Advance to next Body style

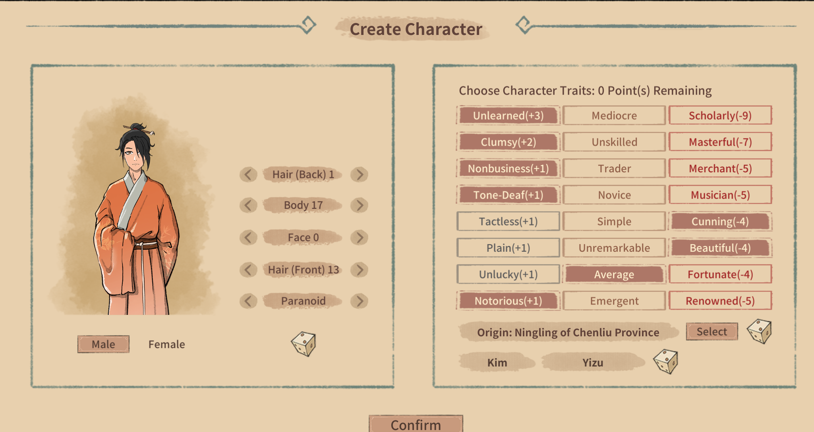click(x=360, y=205)
